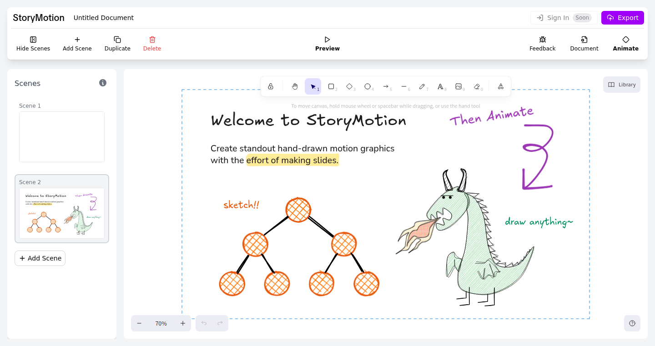The image size is (655, 346).
Task: Select the highlighted 'effort of making slides.' text
Action: click(x=292, y=160)
